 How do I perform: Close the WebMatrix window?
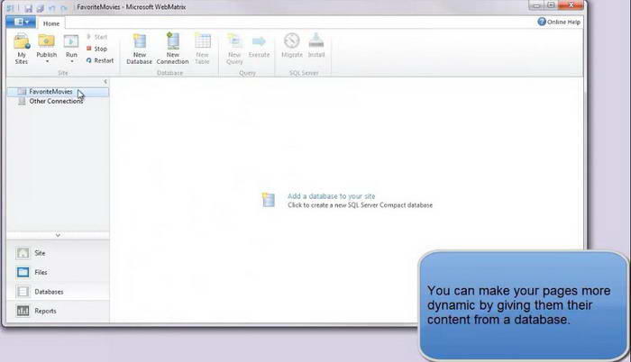click(571, 5)
